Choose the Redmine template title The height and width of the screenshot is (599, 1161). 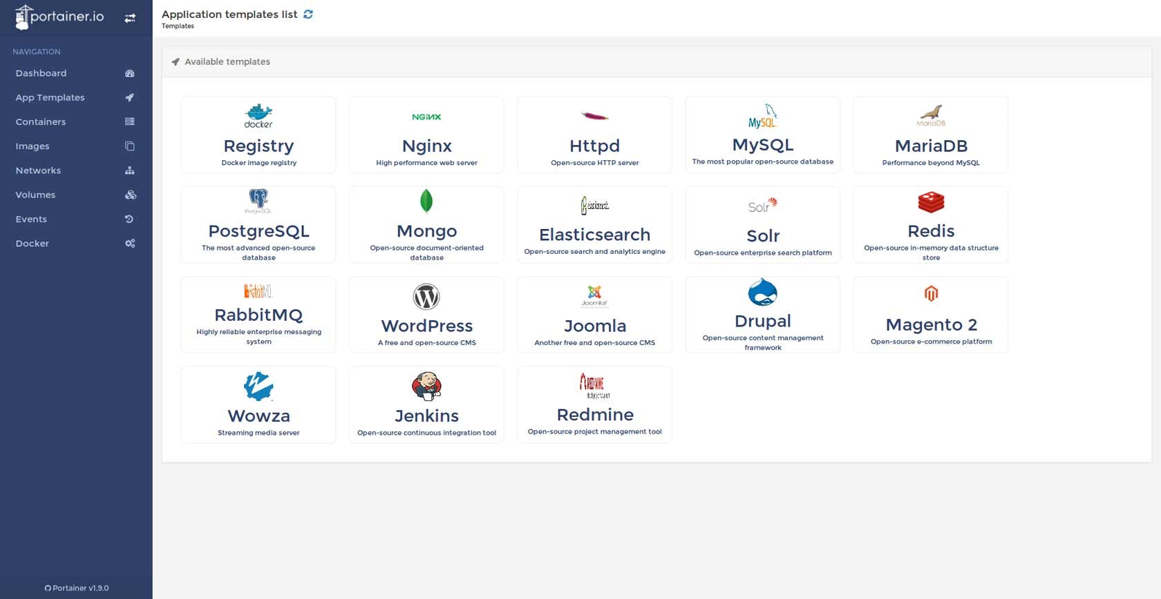[594, 415]
